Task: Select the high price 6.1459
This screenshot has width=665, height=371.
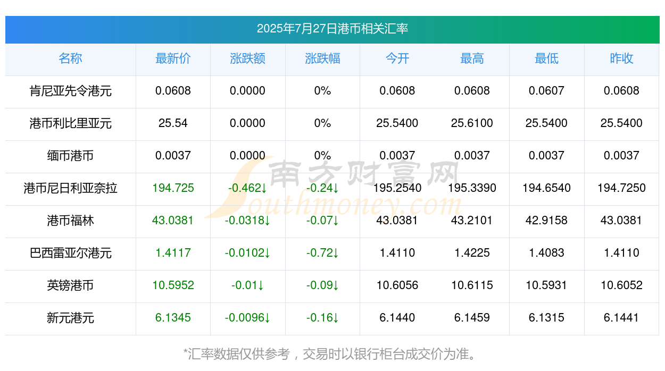Action: [472, 318]
